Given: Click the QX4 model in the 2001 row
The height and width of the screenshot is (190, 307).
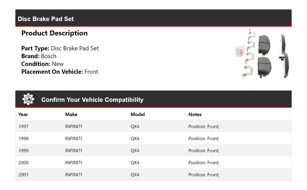Looking at the screenshot, I should coord(135,175).
